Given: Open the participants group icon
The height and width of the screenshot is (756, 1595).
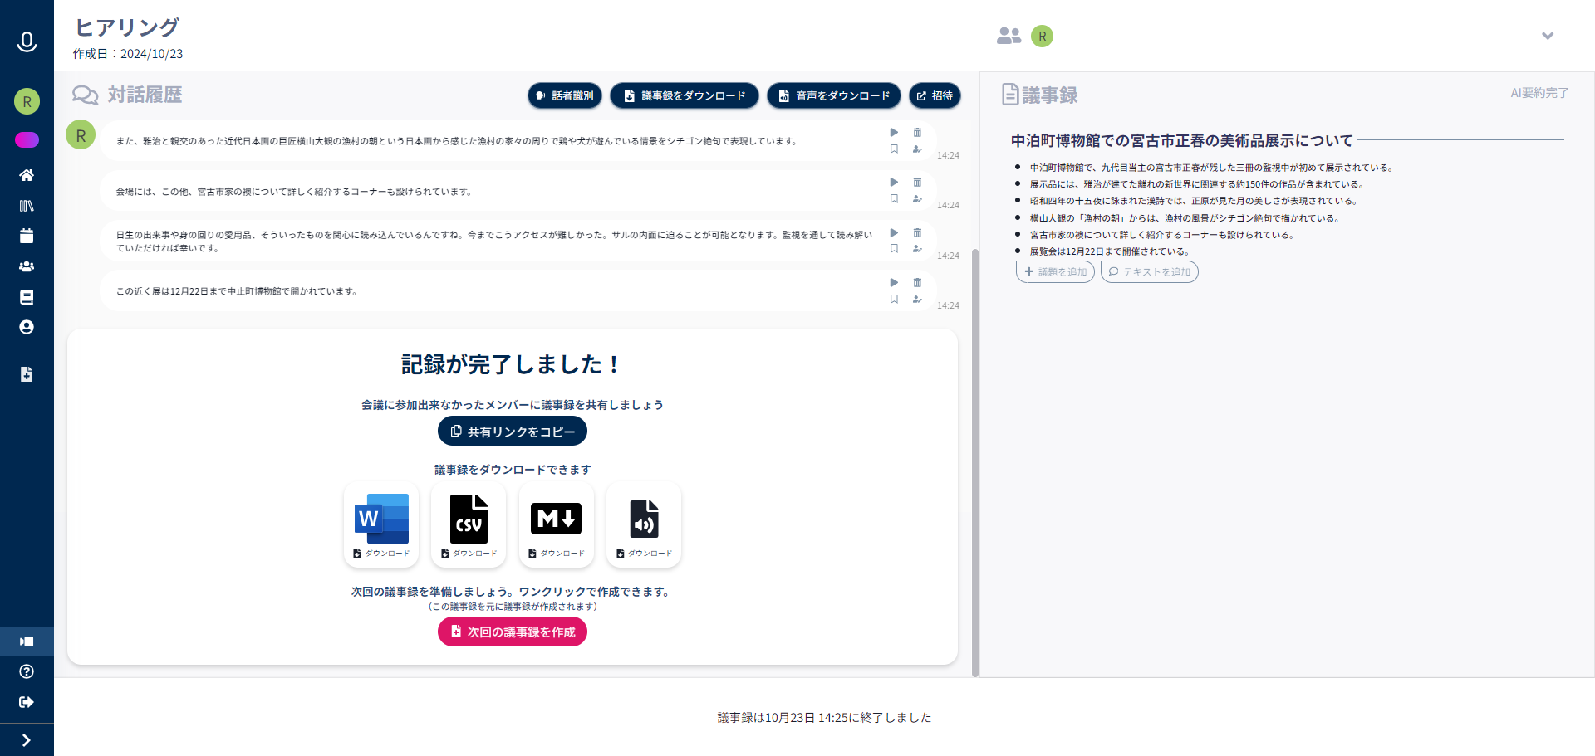Looking at the screenshot, I should (x=1009, y=36).
